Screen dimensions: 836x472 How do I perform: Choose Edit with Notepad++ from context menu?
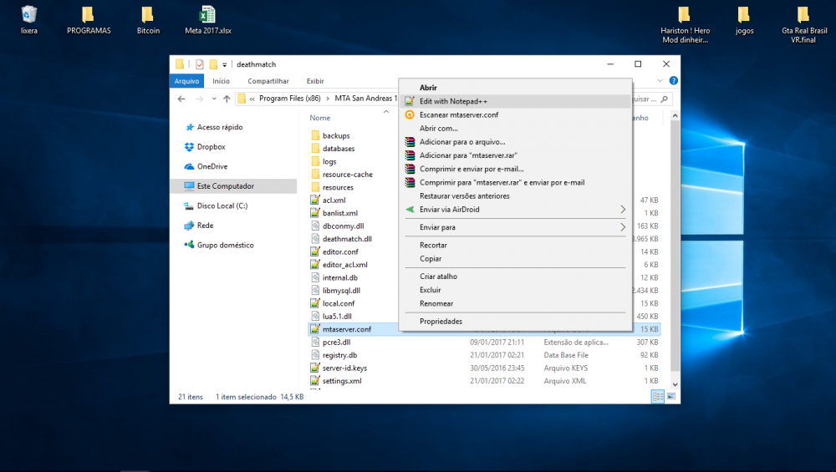pos(453,101)
